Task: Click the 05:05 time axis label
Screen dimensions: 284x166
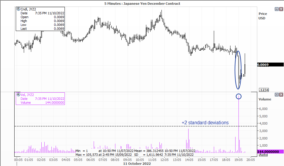Action: [78, 160]
